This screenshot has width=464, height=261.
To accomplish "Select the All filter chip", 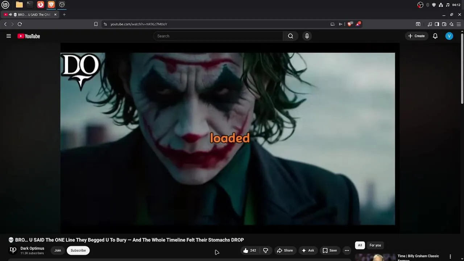I will point(360,245).
